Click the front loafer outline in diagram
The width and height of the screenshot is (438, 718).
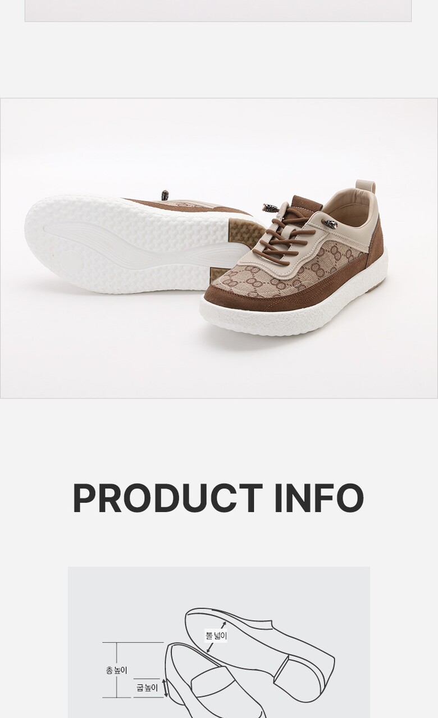tap(213, 682)
